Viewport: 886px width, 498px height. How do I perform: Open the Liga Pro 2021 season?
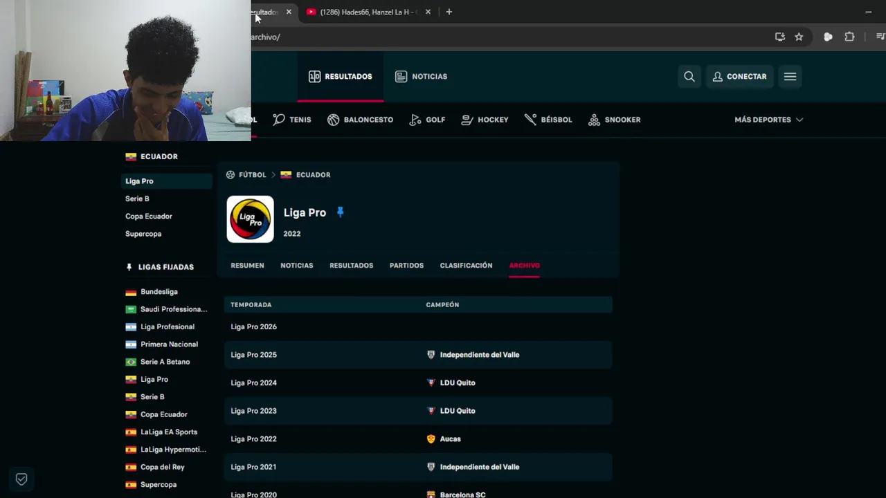[253, 467]
